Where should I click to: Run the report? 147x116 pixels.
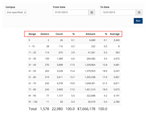pyautogui.click(x=138, y=21)
